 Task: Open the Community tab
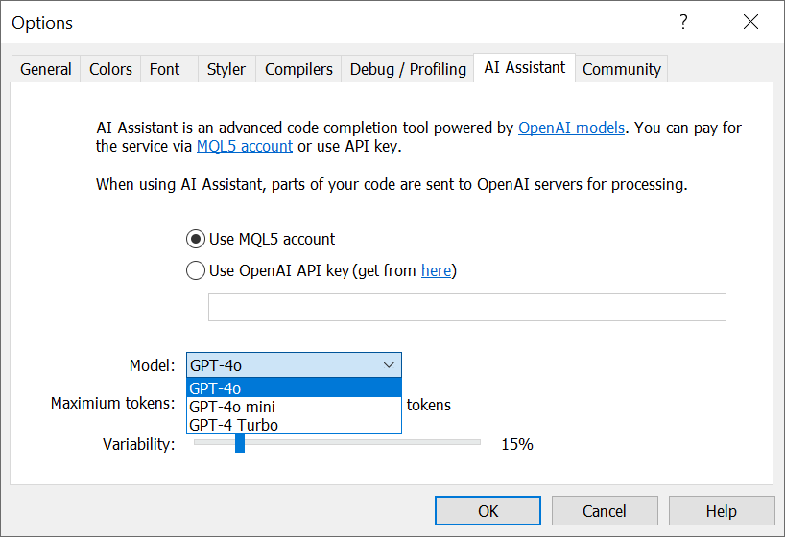pyautogui.click(x=622, y=69)
